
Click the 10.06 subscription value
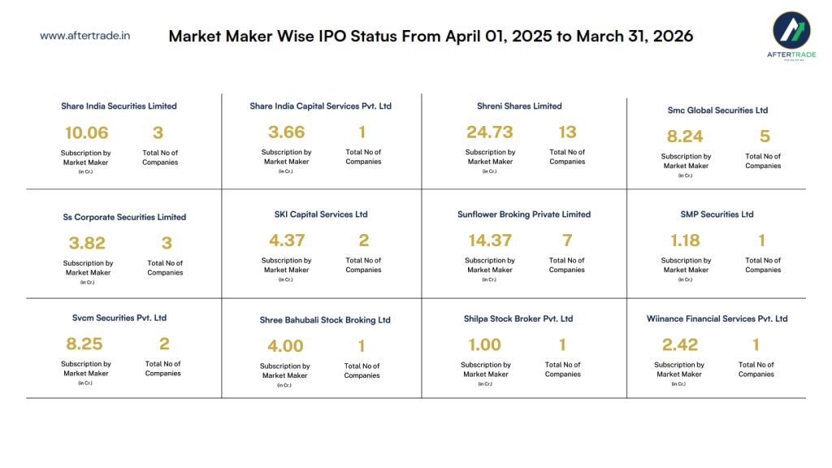86,132
